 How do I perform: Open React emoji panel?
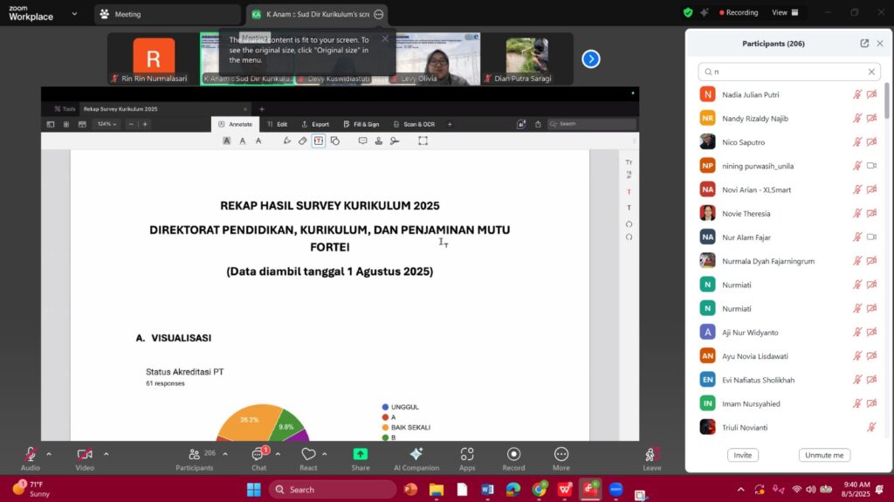tap(308, 458)
